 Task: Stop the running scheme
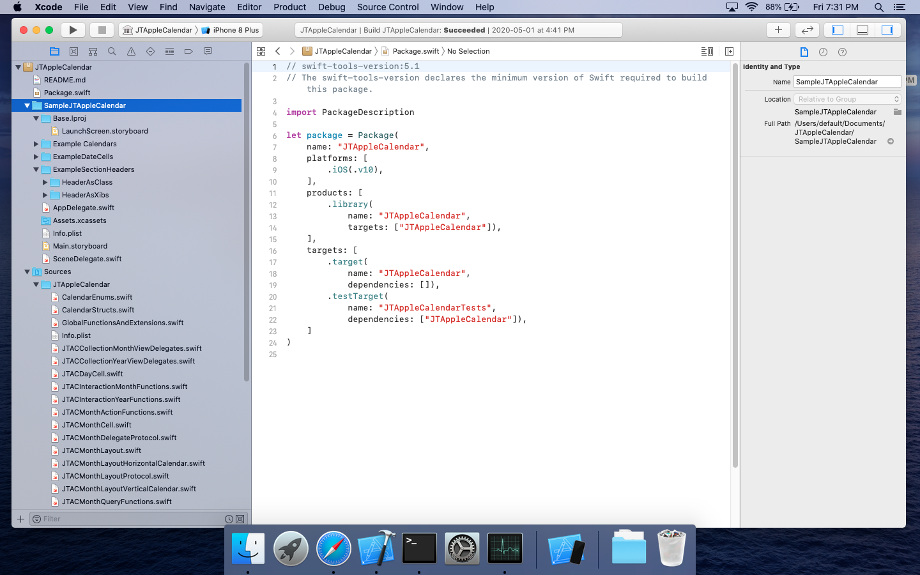tap(102, 30)
